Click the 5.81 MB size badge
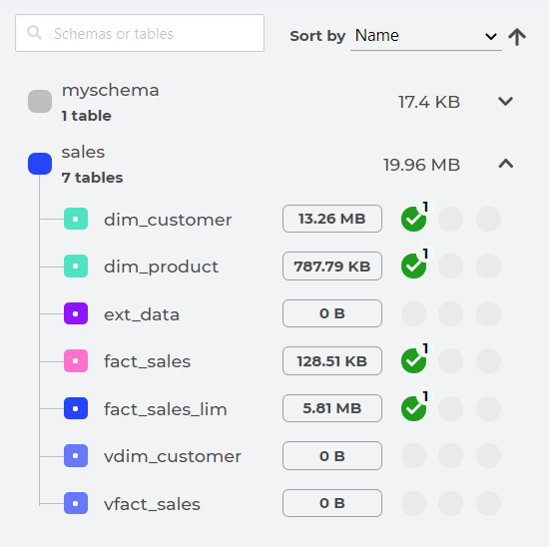The image size is (549, 547). coord(332,408)
